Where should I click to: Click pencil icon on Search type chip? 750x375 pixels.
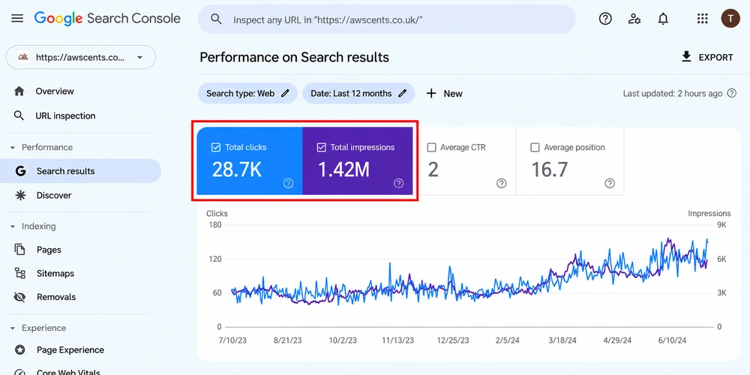tap(285, 94)
